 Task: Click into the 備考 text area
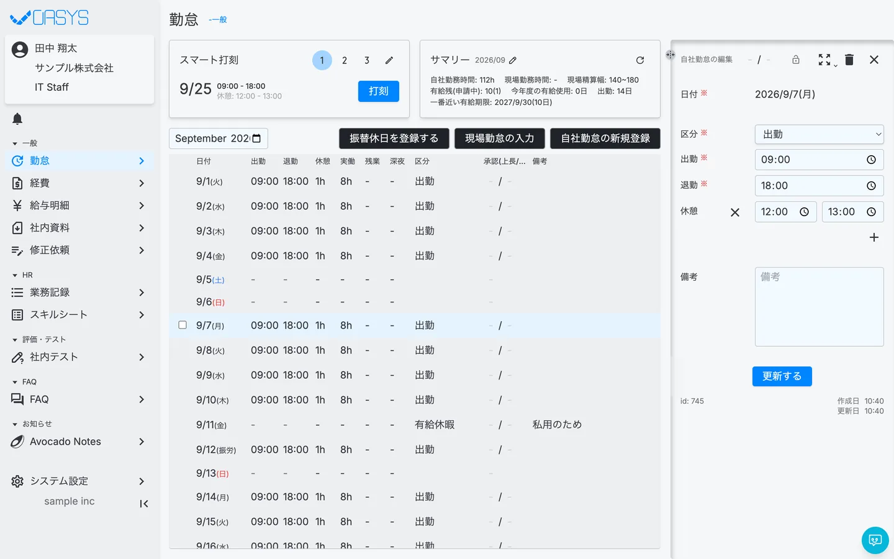coord(819,307)
